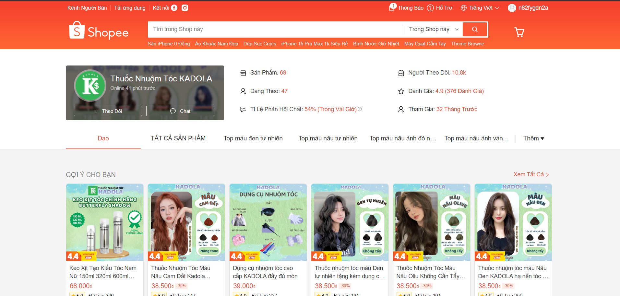Open the shopping cart icon

519,32
